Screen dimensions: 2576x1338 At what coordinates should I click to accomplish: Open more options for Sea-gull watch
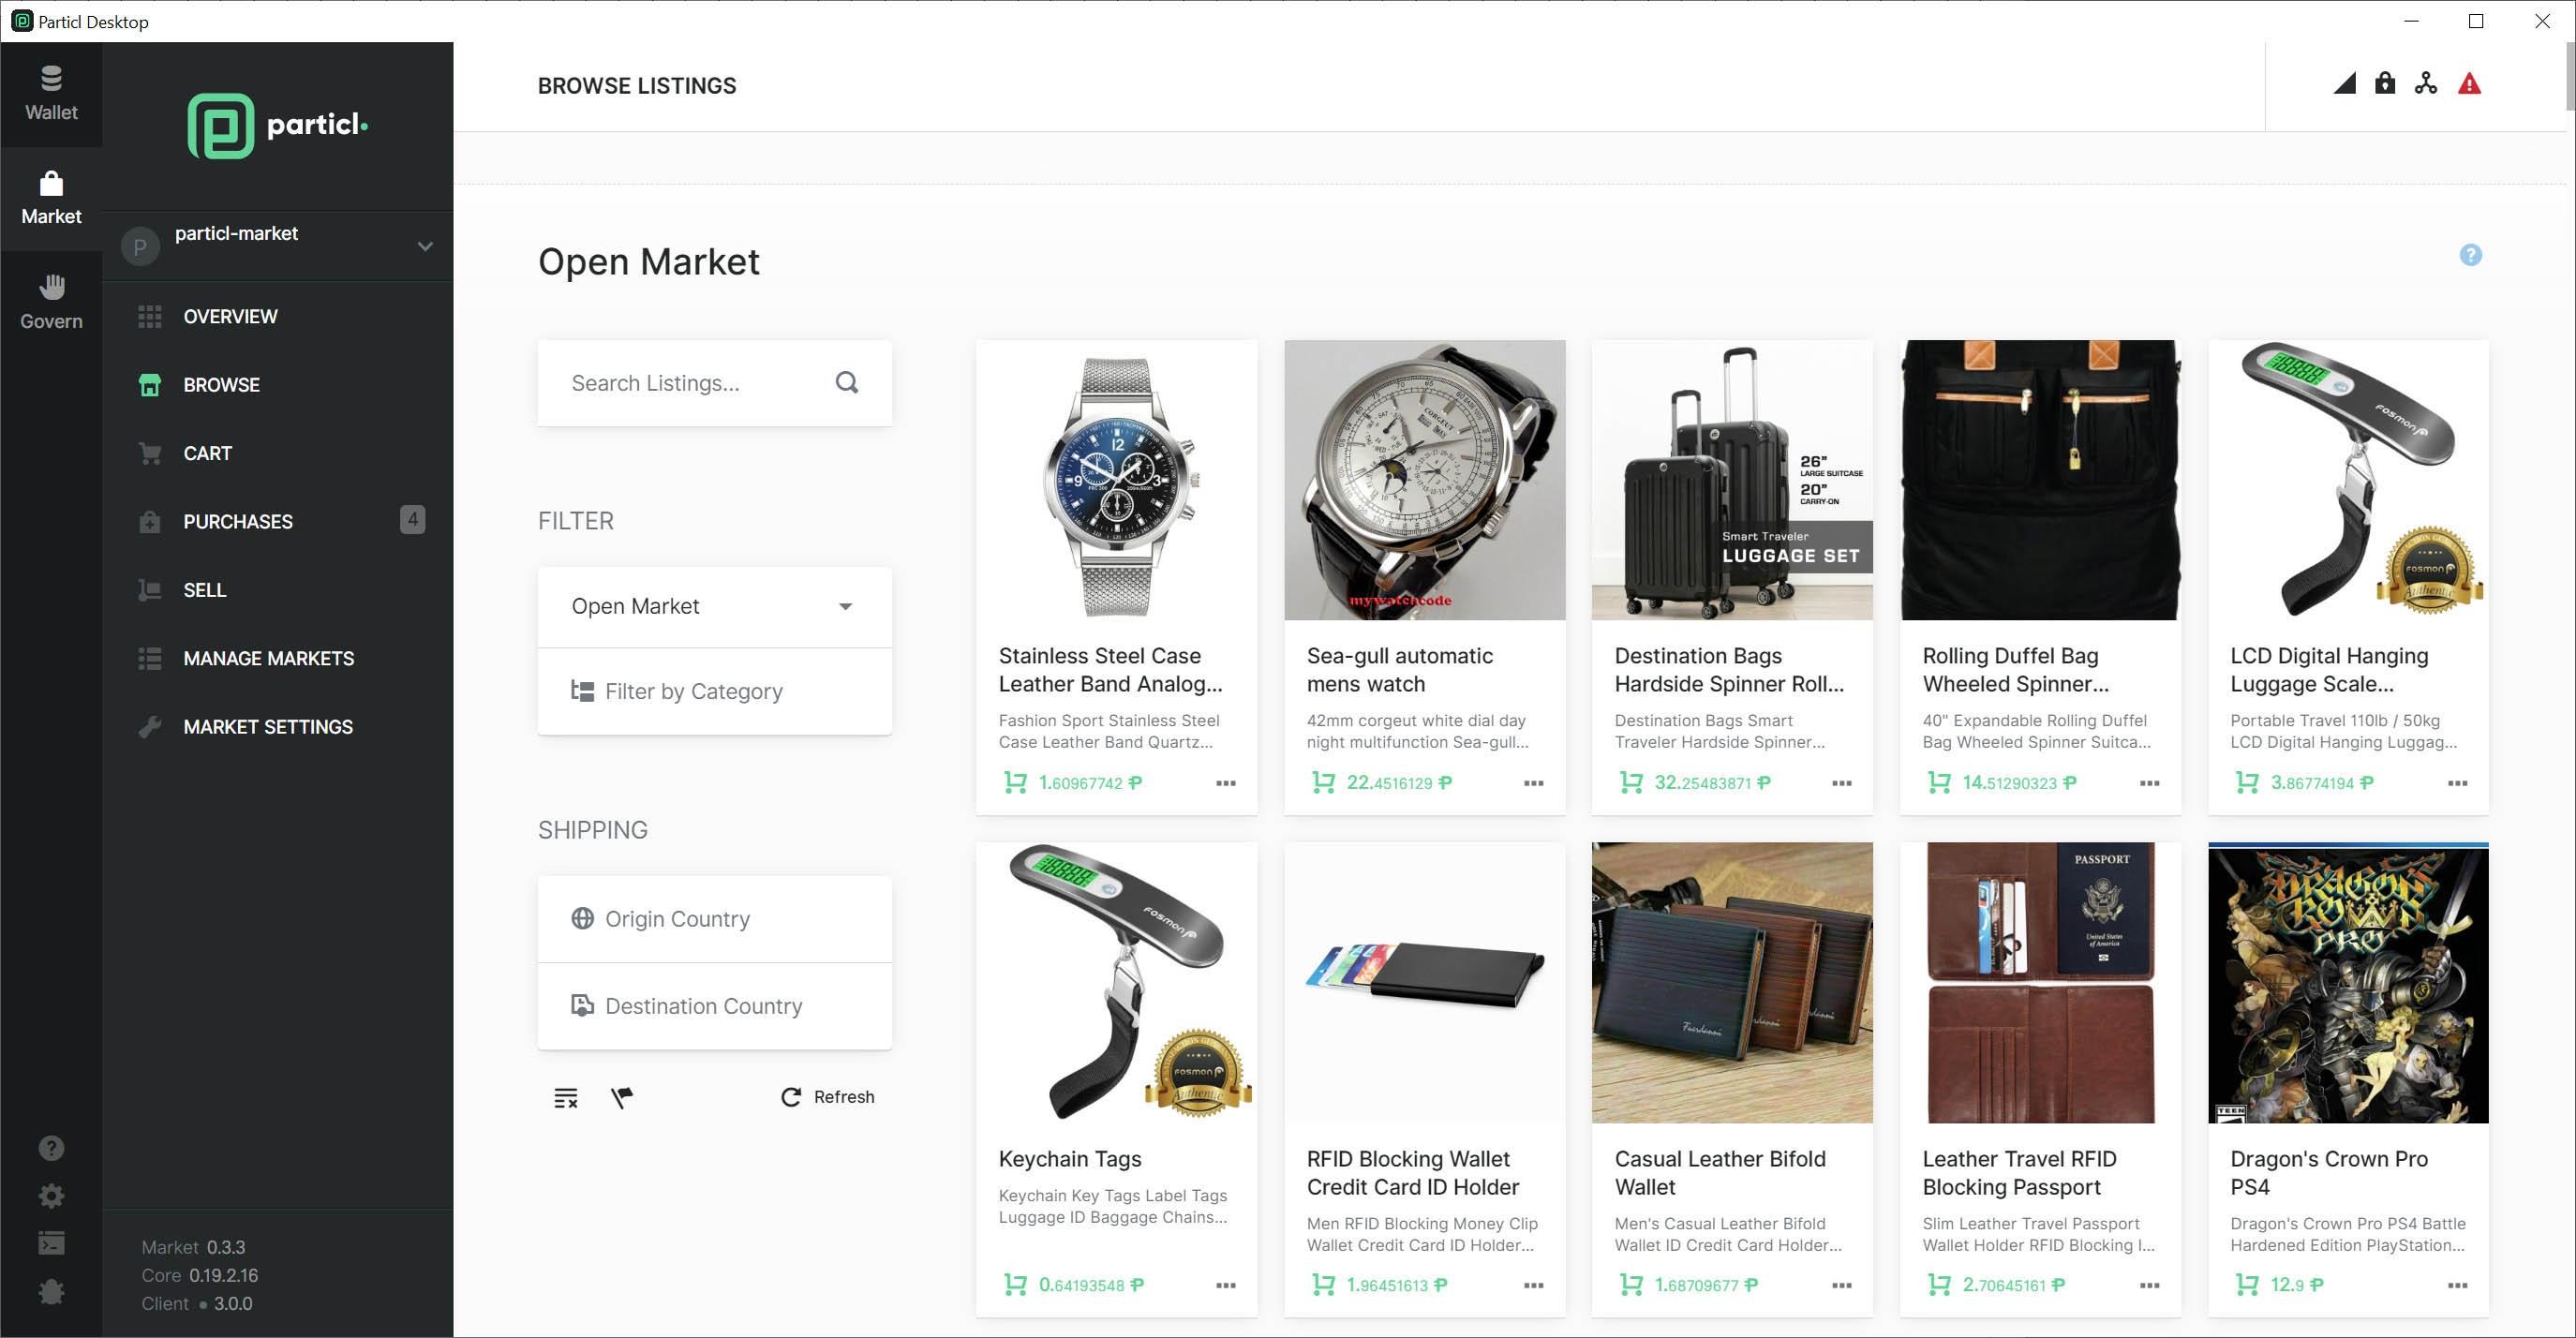pos(1534,783)
